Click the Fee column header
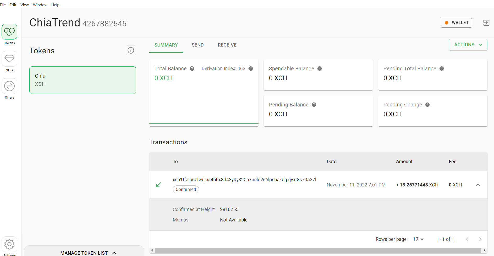 (452, 162)
